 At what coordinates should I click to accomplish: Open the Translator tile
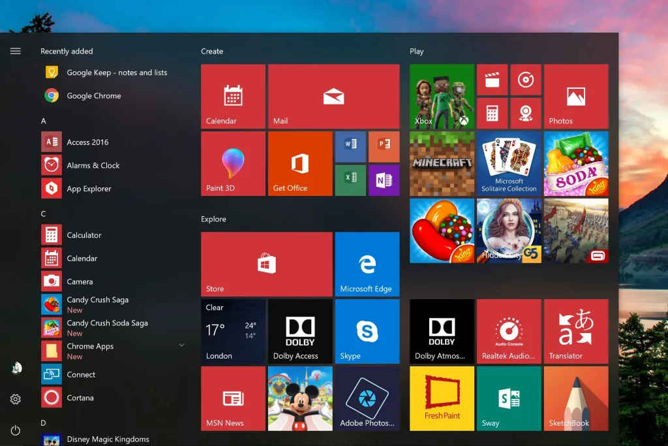pos(576,331)
